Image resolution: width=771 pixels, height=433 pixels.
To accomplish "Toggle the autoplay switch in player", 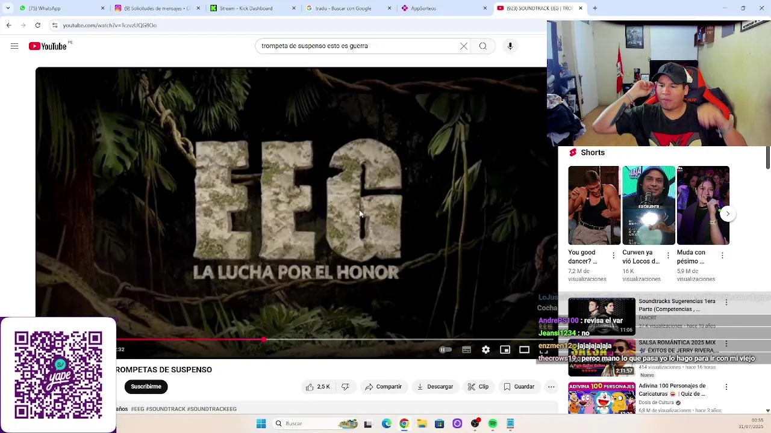I will click(x=445, y=350).
